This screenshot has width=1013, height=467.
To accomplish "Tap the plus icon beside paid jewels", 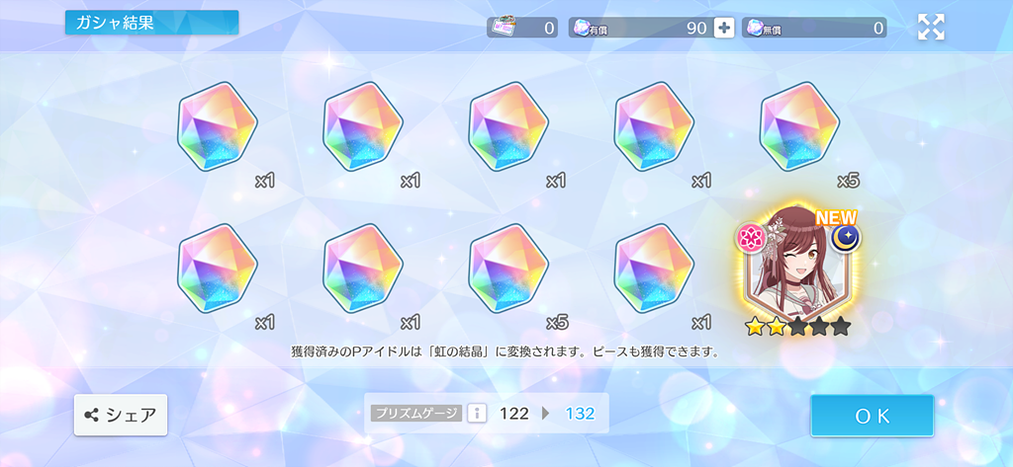I will (724, 28).
